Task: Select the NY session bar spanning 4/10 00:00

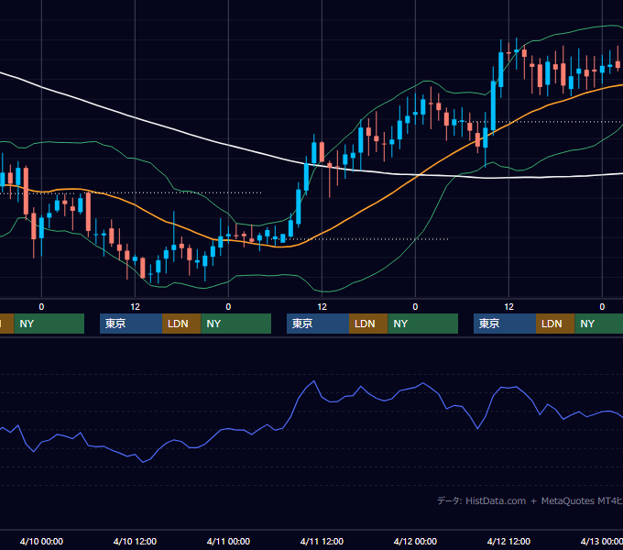Action: point(49,324)
